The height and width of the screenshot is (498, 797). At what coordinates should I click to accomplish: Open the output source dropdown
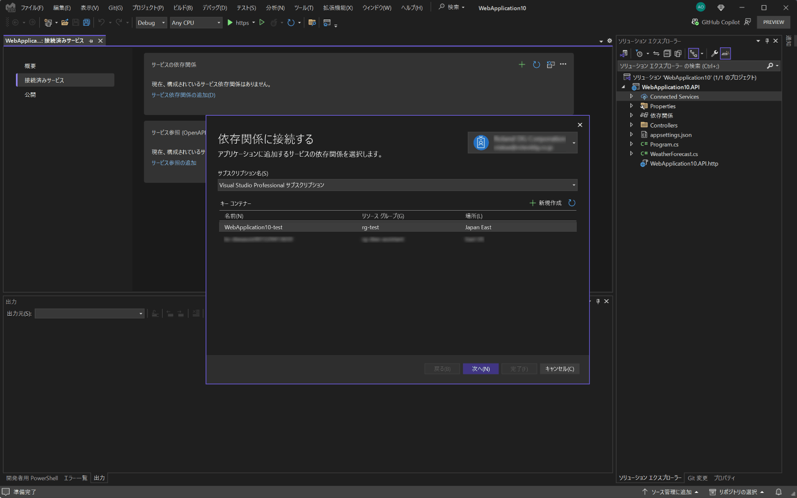(x=89, y=313)
